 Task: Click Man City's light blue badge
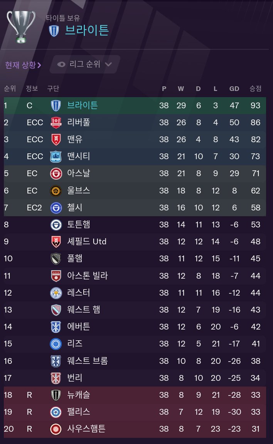(x=56, y=156)
